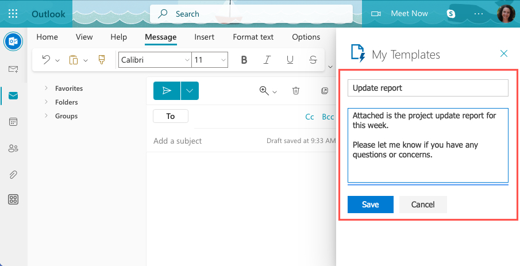520x266 pixels.
Task: Discard draft with trash icon
Action: click(296, 91)
